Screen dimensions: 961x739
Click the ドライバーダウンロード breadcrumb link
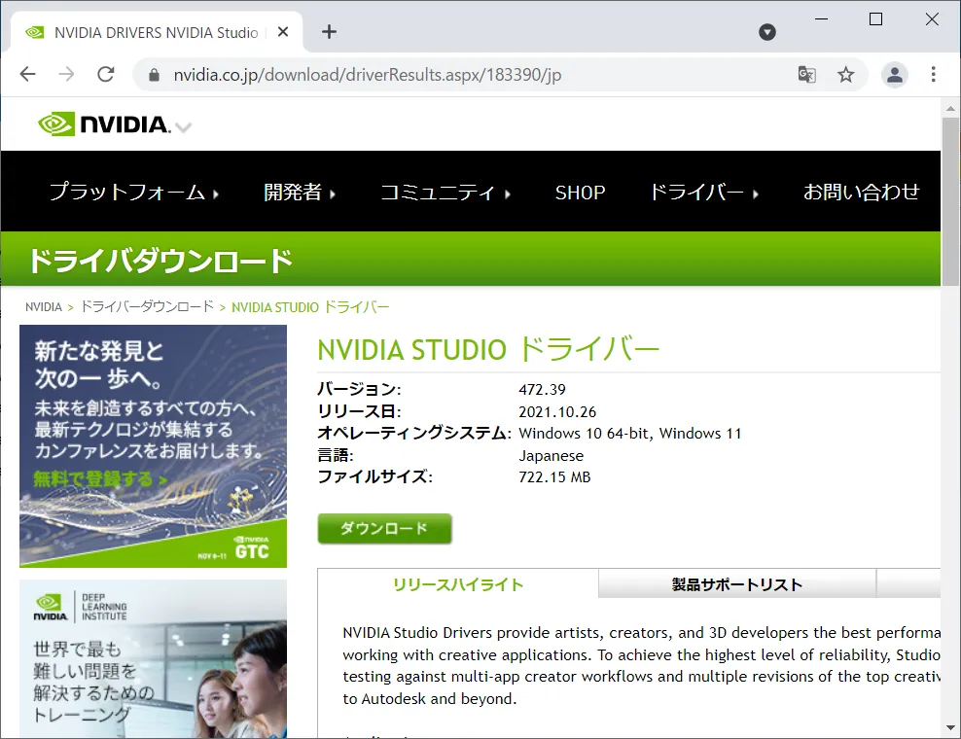point(147,306)
